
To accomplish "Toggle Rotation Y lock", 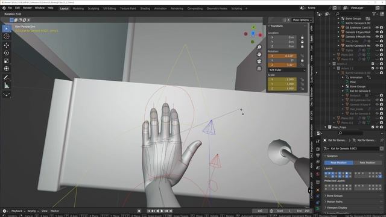I will [x=302, y=60].
